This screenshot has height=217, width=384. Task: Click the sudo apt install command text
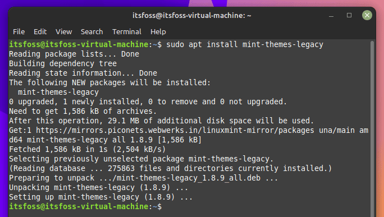(245, 44)
